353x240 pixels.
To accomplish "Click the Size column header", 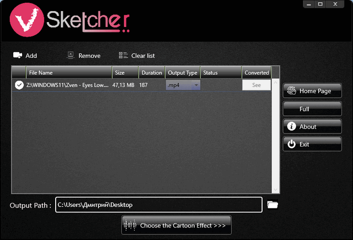I will coord(125,72).
